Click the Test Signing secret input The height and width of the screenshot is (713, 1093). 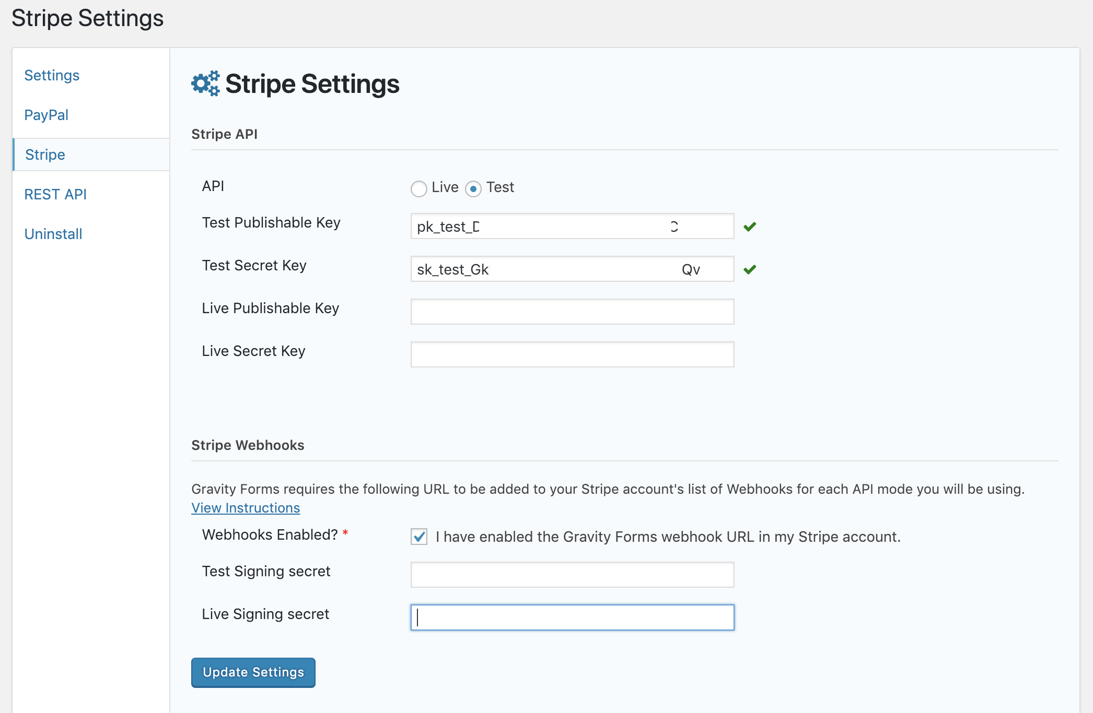click(572, 575)
